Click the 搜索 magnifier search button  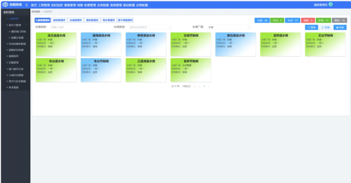point(311,27)
